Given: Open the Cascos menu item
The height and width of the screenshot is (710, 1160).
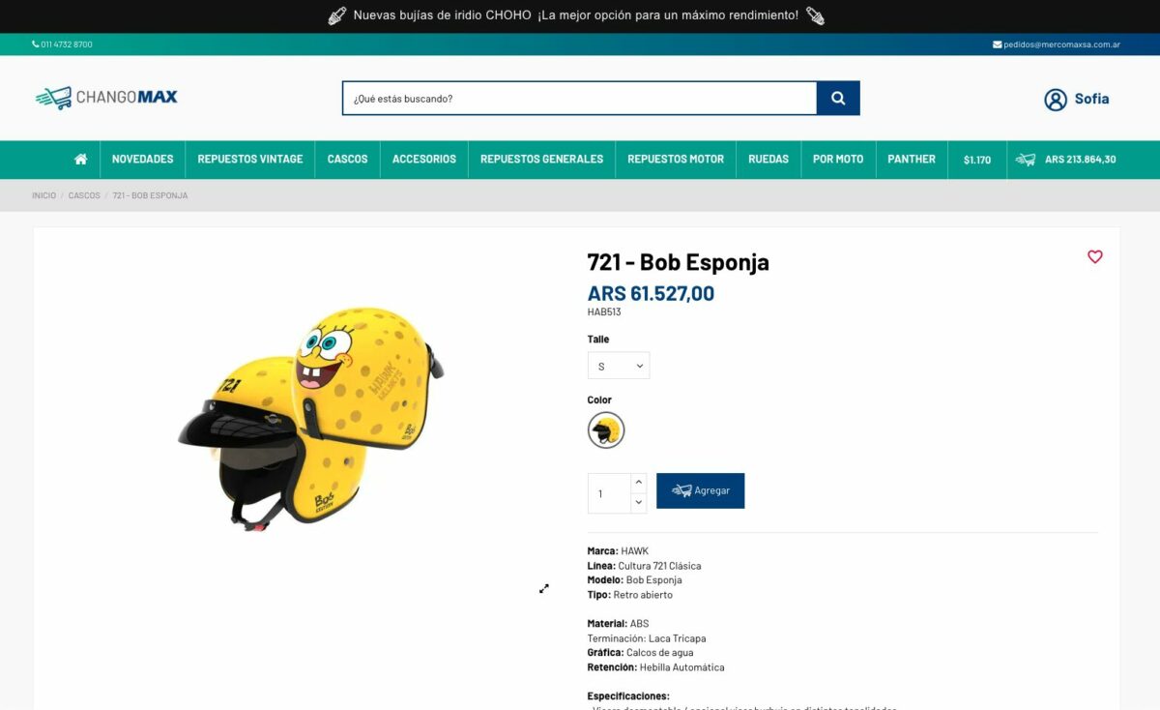Looking at the screenshot, I should point(347,160).
